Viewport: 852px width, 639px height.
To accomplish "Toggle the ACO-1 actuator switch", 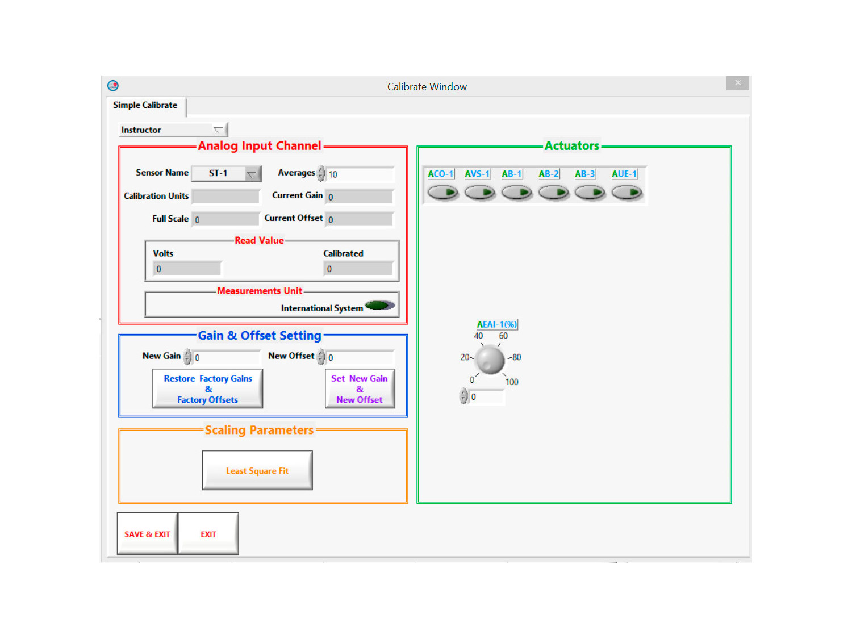I will (443, 193).
